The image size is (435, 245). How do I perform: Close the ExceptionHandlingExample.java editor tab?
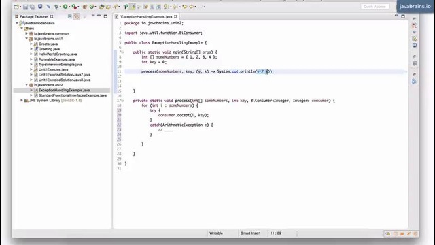point(175,16)
